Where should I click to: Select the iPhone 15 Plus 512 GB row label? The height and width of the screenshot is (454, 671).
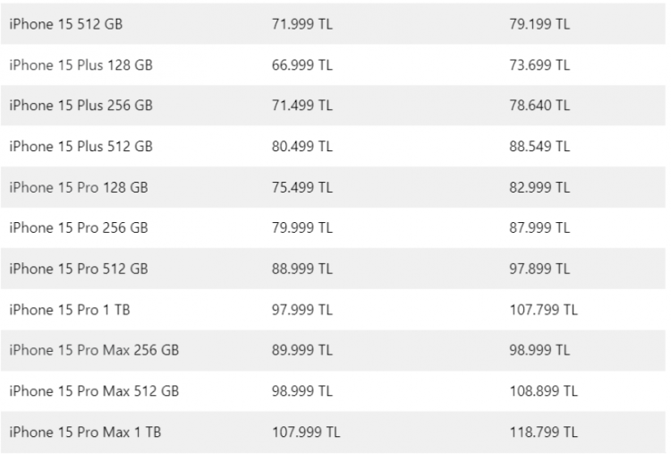[81, 147]
